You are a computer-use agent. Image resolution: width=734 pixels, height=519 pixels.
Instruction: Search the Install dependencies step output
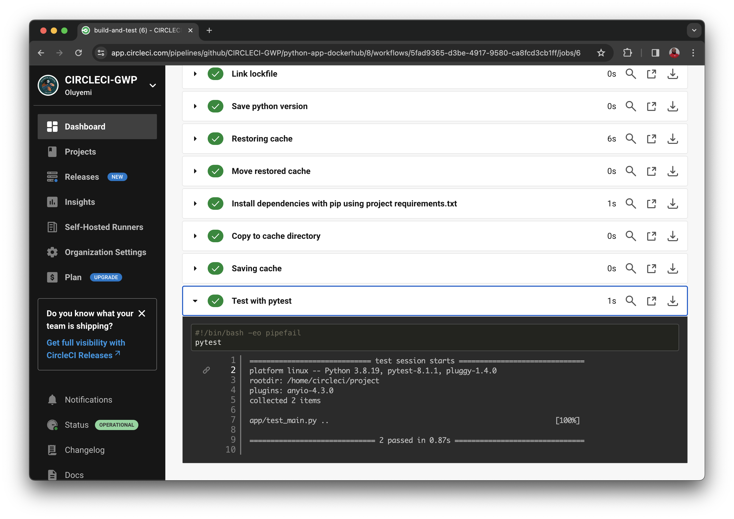[x=630, y=204]
